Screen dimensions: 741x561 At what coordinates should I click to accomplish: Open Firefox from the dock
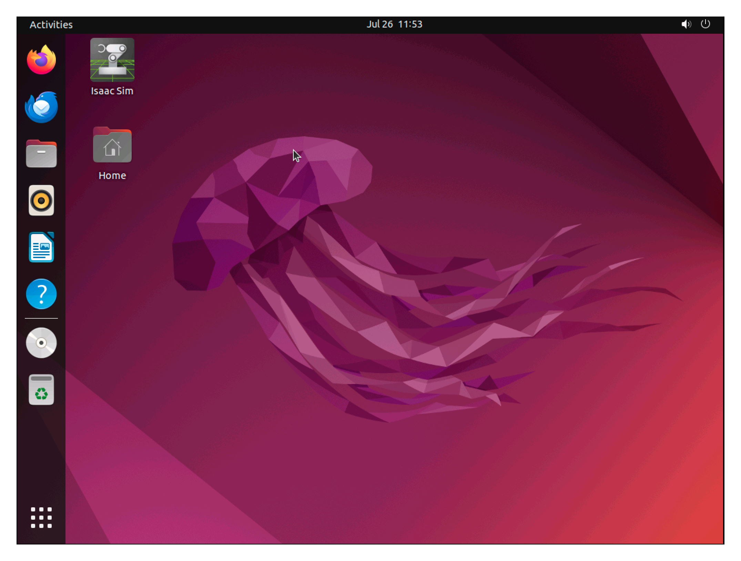click(41, 60)
